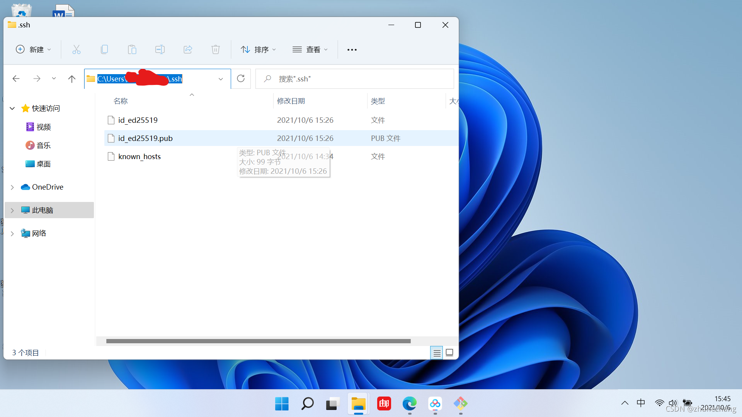Screen dimensions: 742x417
Task: Open Microsoft Edge from taskbar
Action: (x=410, y=404)
